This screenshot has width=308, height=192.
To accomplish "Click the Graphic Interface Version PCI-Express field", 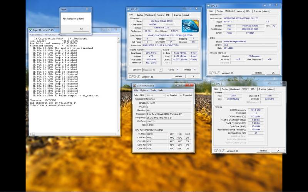I will 254,56.
